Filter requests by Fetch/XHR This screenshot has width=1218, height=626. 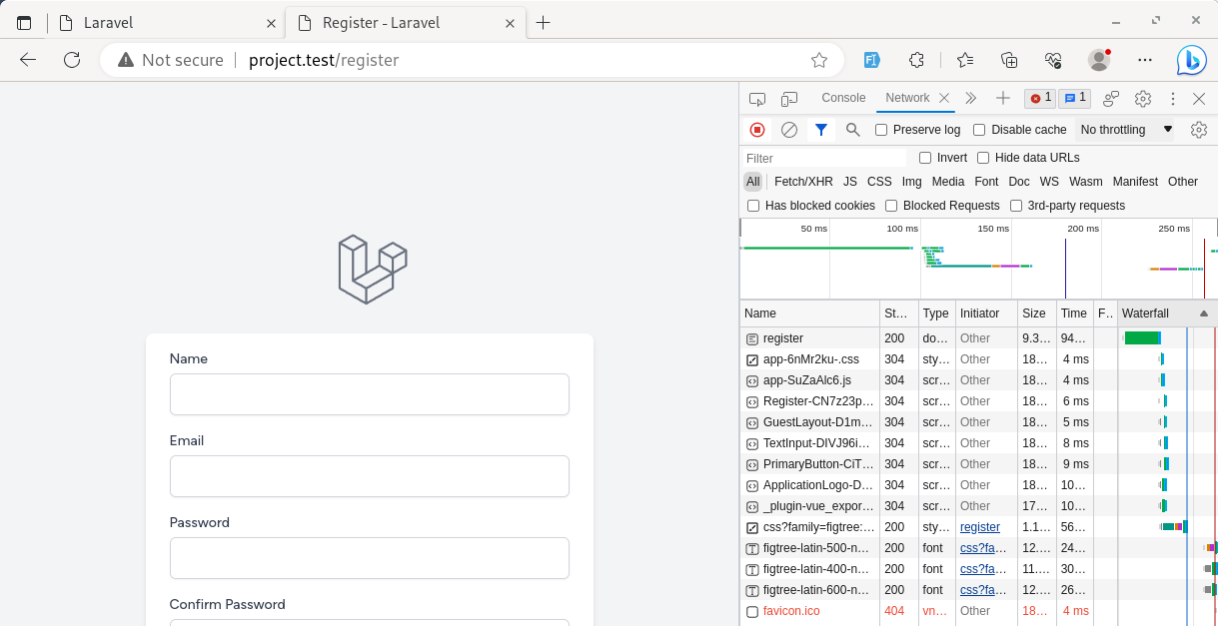[803, 182]
